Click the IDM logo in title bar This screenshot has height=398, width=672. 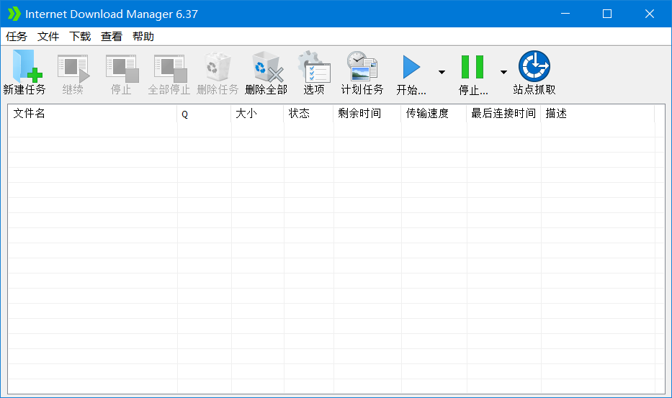coord(14,14)
